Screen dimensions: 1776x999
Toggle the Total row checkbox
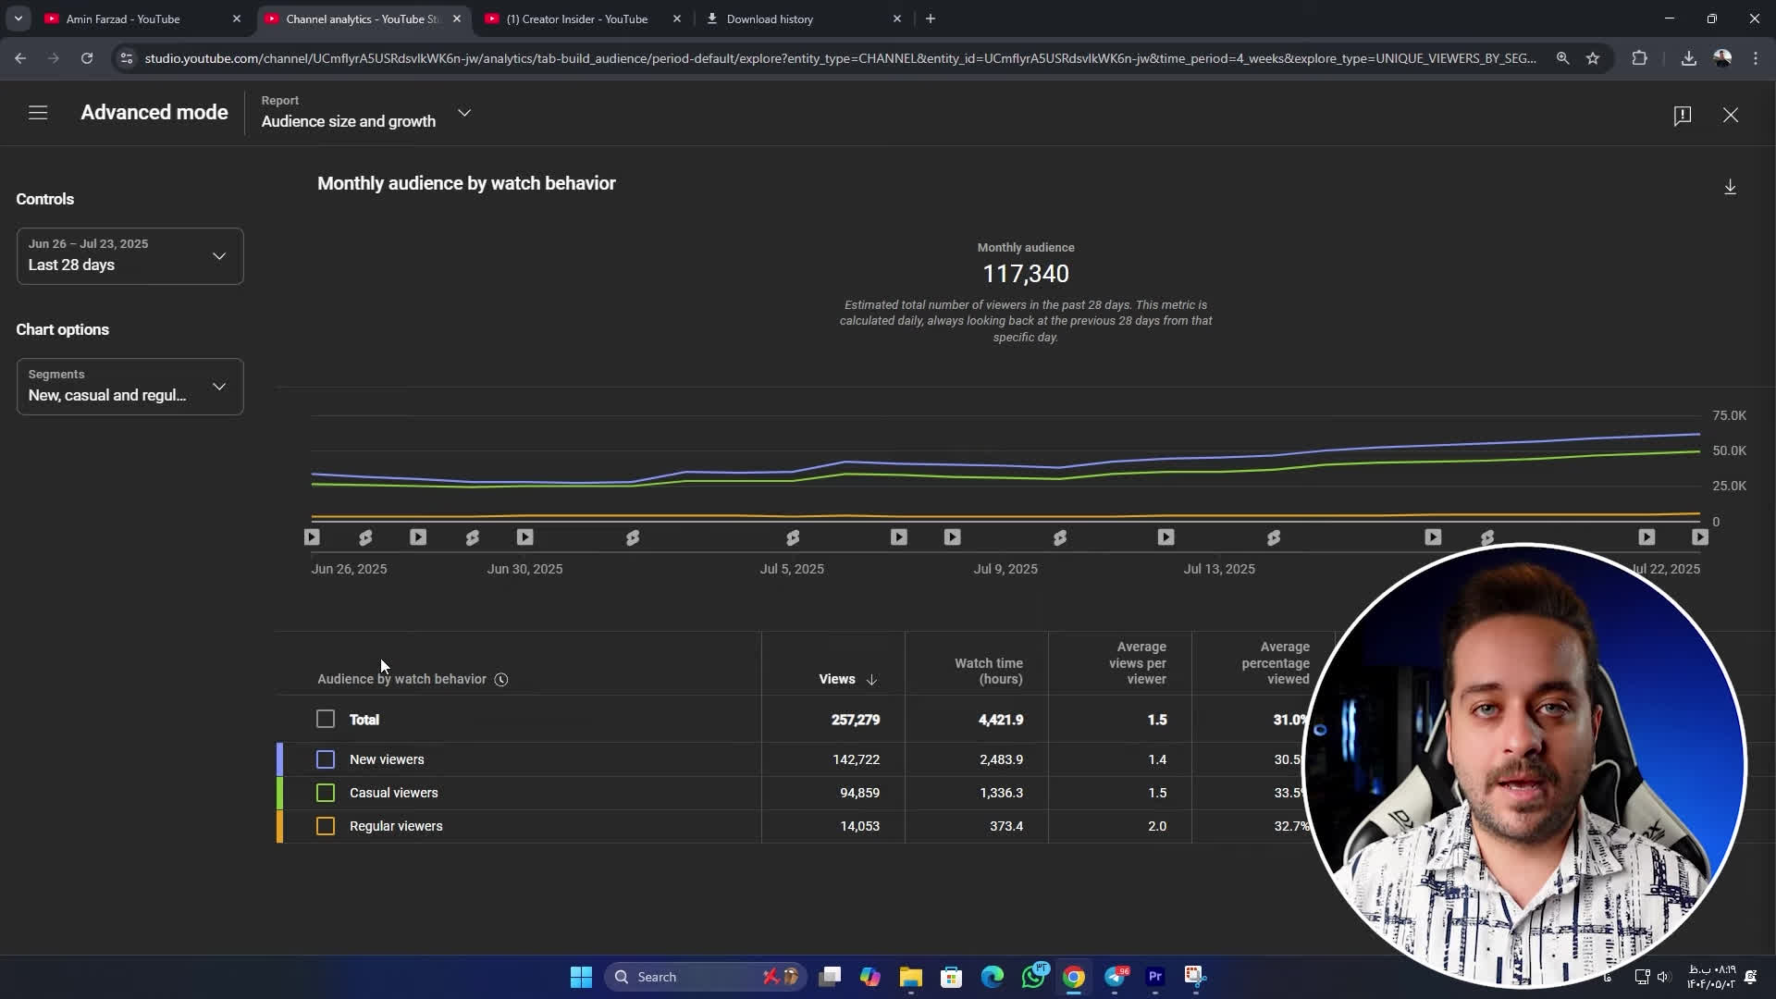tap(326, 720)
